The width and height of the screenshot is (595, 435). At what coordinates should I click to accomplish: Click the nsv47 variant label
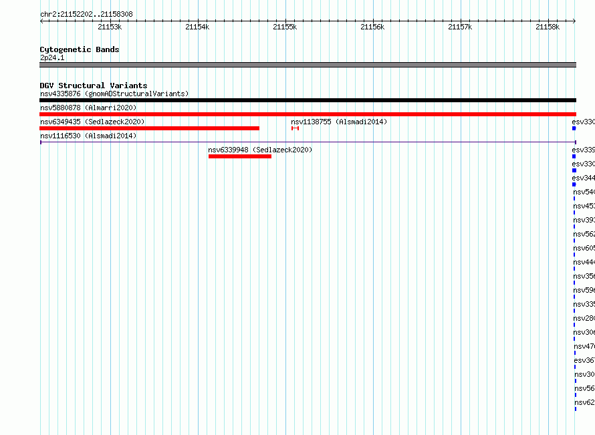pos(584,346)
